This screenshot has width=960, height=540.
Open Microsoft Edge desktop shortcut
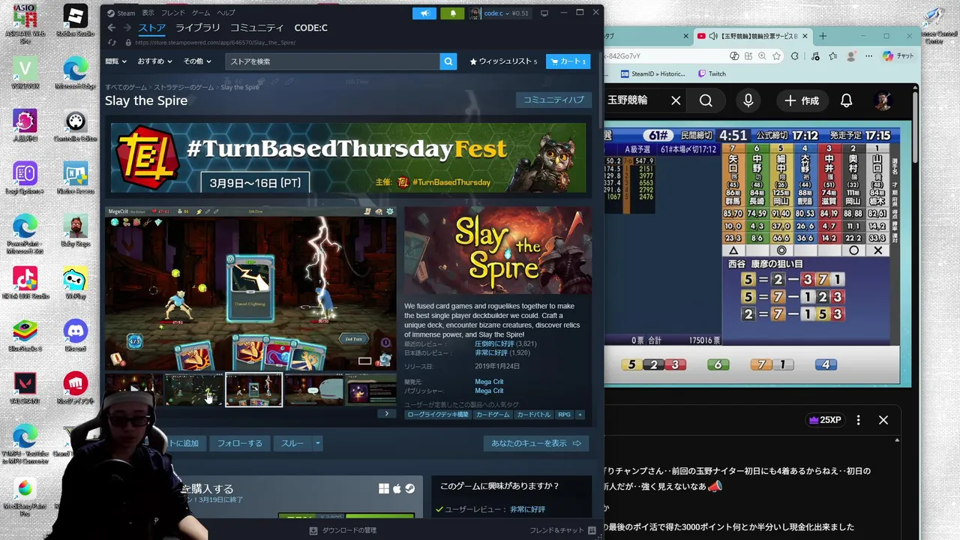pyautogui.click(x=75, y=72)
